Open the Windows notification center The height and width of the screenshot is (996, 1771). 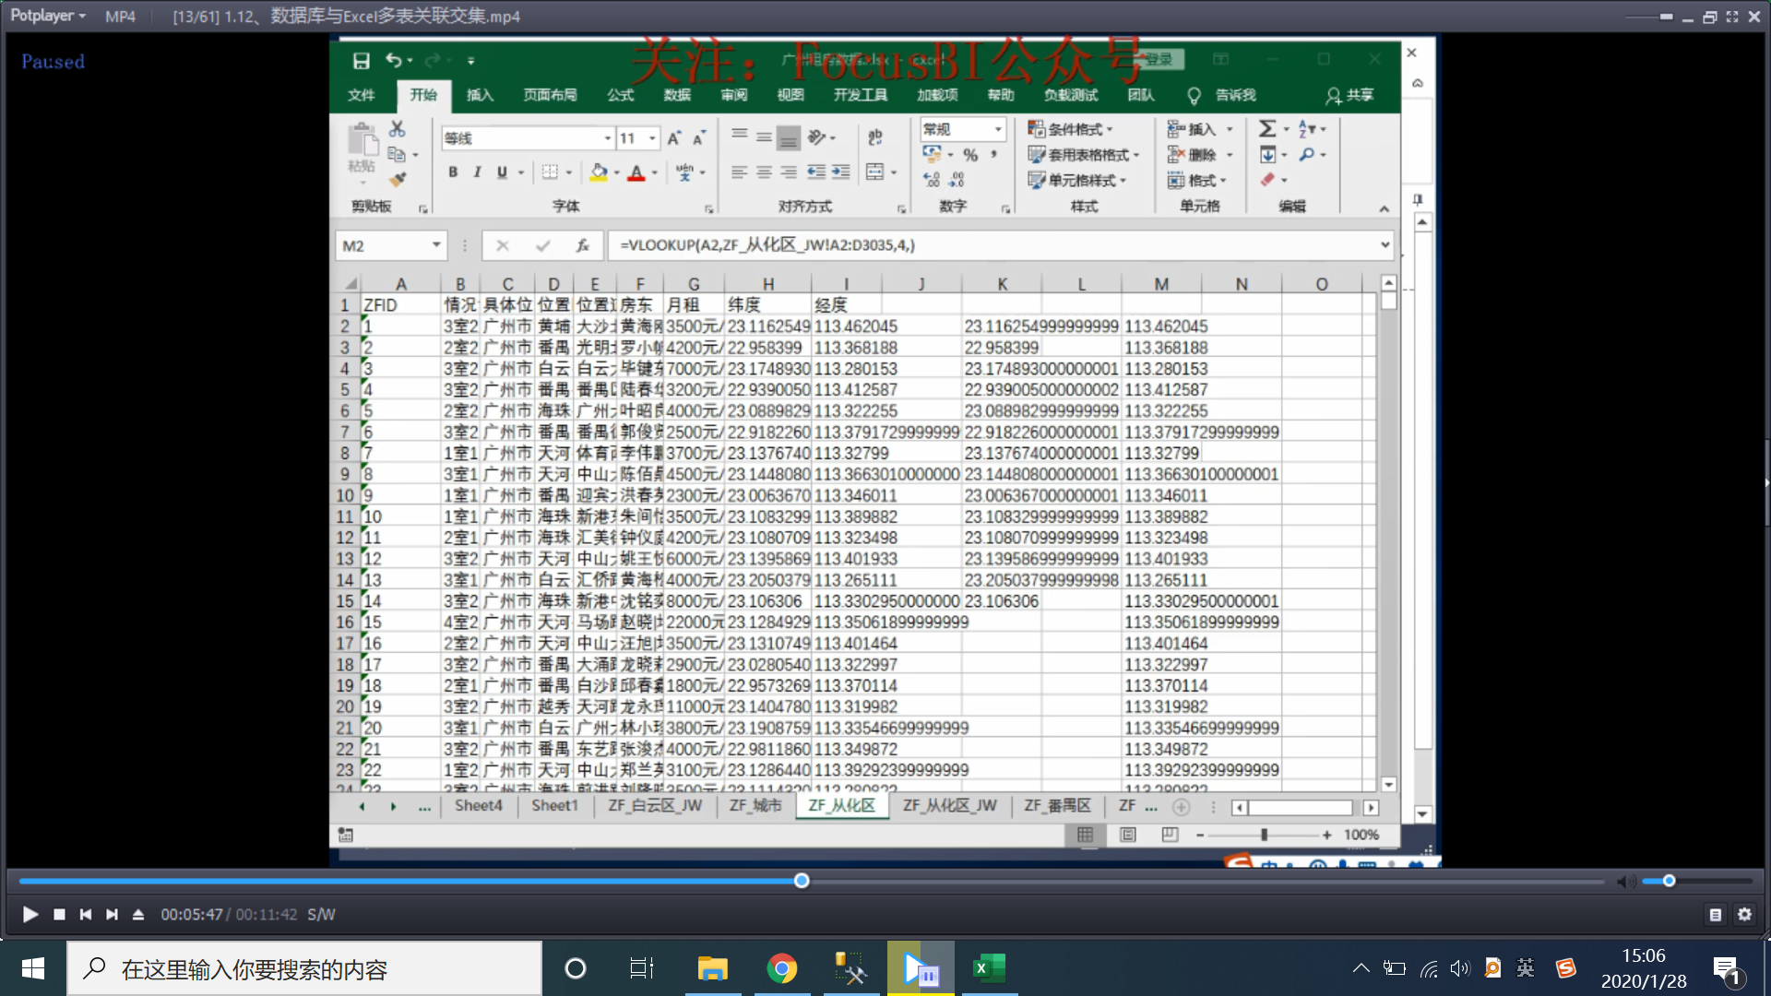click(x=1727, y=968)
